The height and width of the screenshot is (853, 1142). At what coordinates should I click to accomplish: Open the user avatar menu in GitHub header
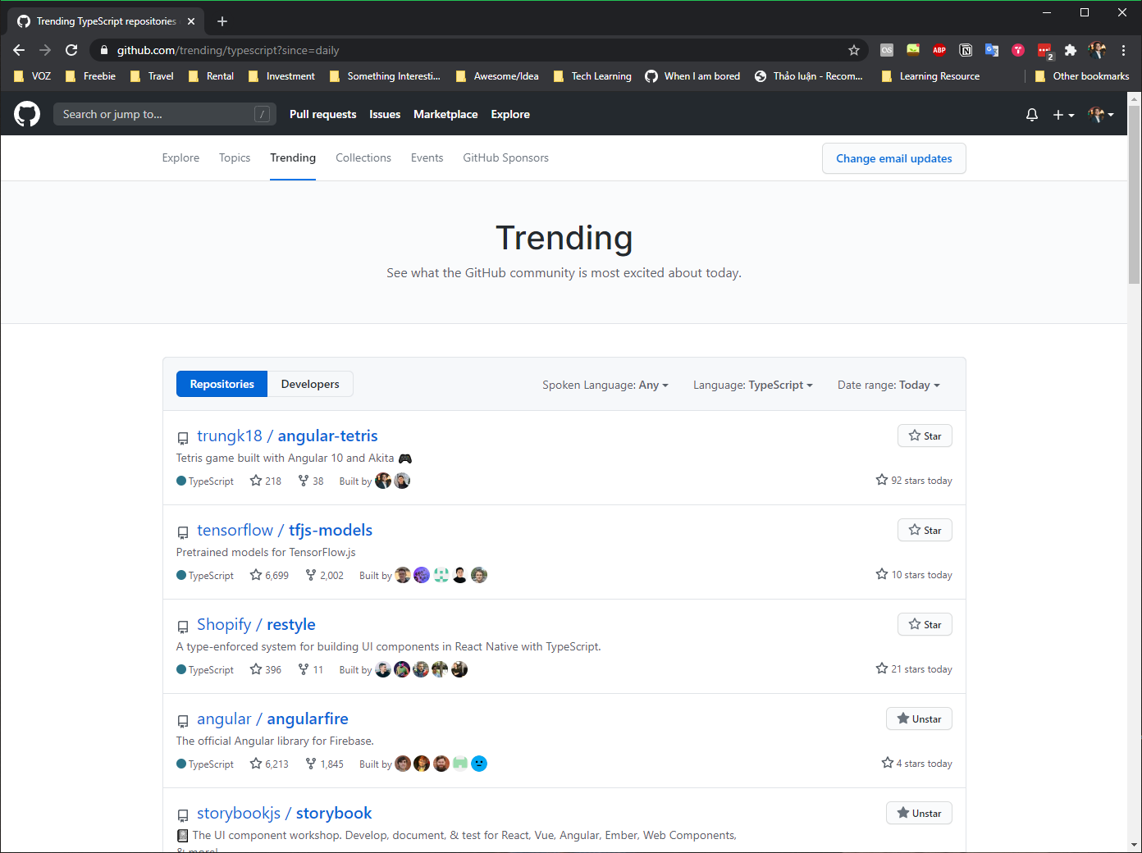[1101, 114]
